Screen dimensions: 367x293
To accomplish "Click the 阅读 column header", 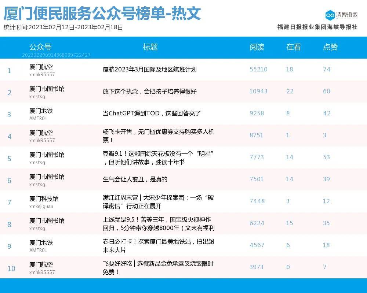I will point(257,47).
